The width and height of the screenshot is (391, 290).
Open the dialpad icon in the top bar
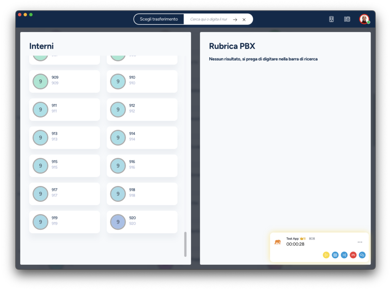click(331, 19)
